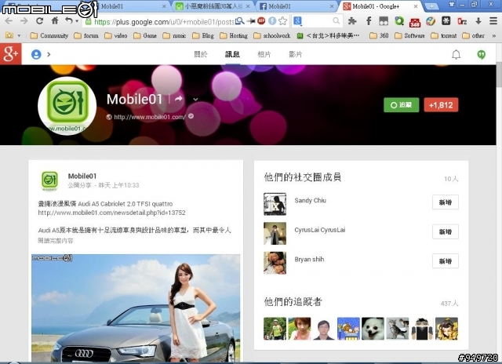This screenshot has height=364, width=502.
Task: Bookmark the page with the star icon
Action: (x=282, y=21)
